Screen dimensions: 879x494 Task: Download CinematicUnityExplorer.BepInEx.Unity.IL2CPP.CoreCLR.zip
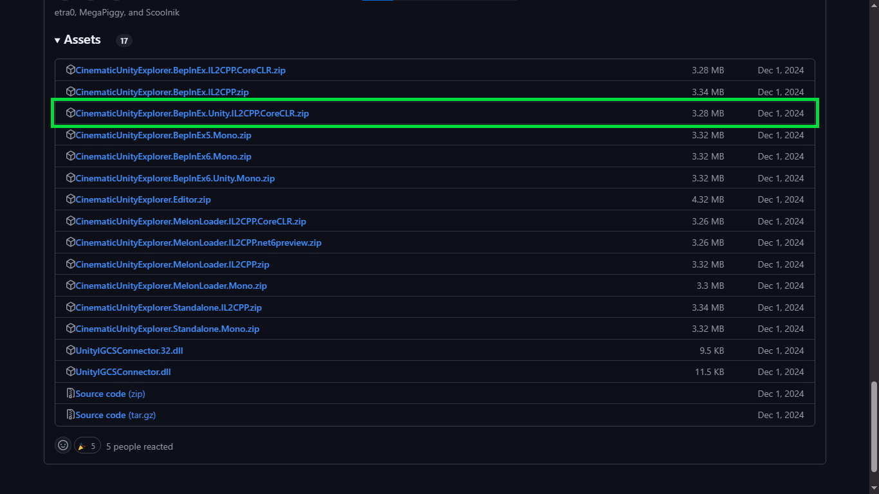[192, 113]
